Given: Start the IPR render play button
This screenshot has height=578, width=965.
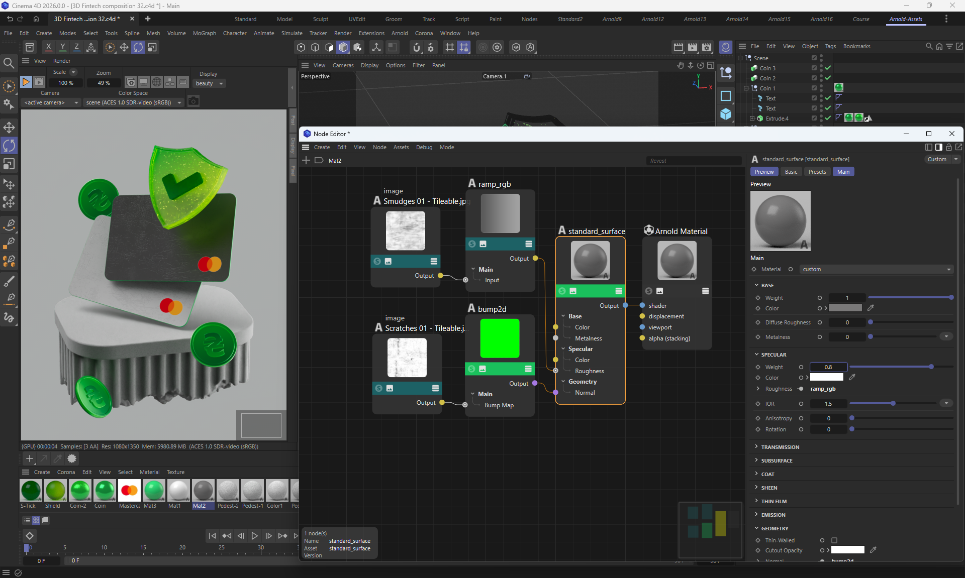Looking at the screenshot, I should (26, 82).
